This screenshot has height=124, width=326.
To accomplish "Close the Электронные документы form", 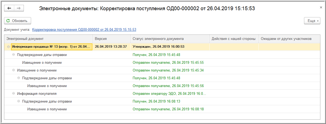I will click(x=321, y=7).
